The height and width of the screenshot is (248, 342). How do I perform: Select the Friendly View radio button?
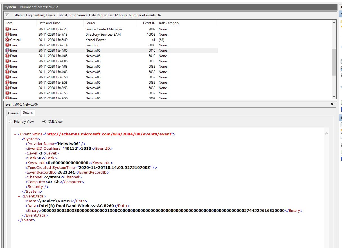pyautogui.click(x=11, y=122)
